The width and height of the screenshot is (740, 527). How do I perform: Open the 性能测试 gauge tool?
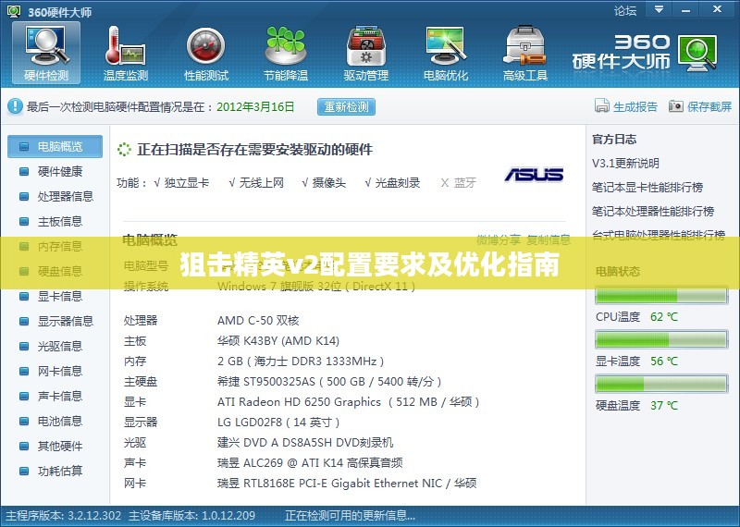[x=205, y=53]
